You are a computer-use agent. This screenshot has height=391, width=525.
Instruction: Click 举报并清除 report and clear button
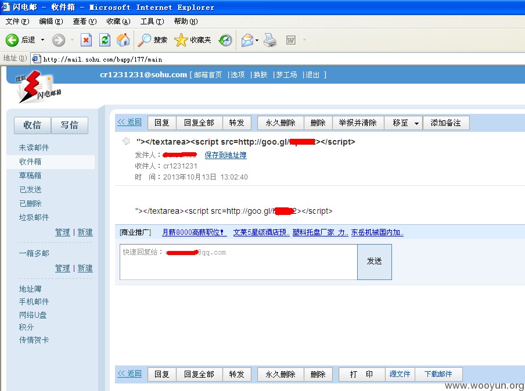(358, 123)
